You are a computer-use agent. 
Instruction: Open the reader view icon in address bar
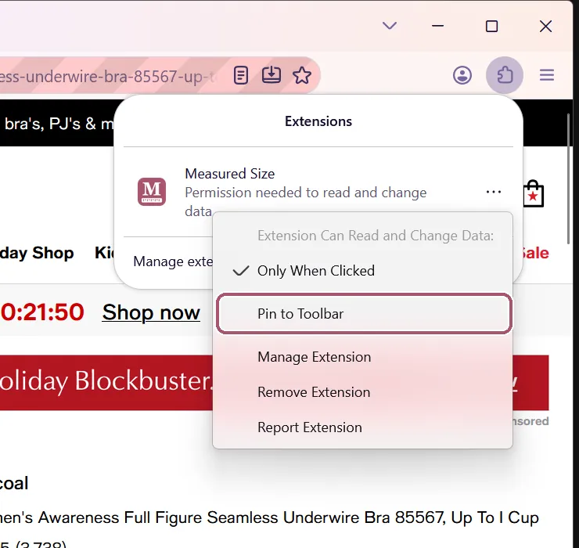coord(241,75)
